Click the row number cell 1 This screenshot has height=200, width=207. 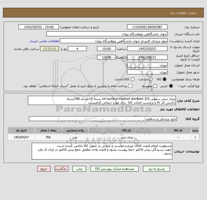point(195,137)
